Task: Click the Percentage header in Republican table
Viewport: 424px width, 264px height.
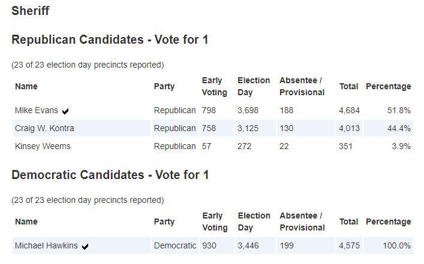Action: [x=388, y=86]
